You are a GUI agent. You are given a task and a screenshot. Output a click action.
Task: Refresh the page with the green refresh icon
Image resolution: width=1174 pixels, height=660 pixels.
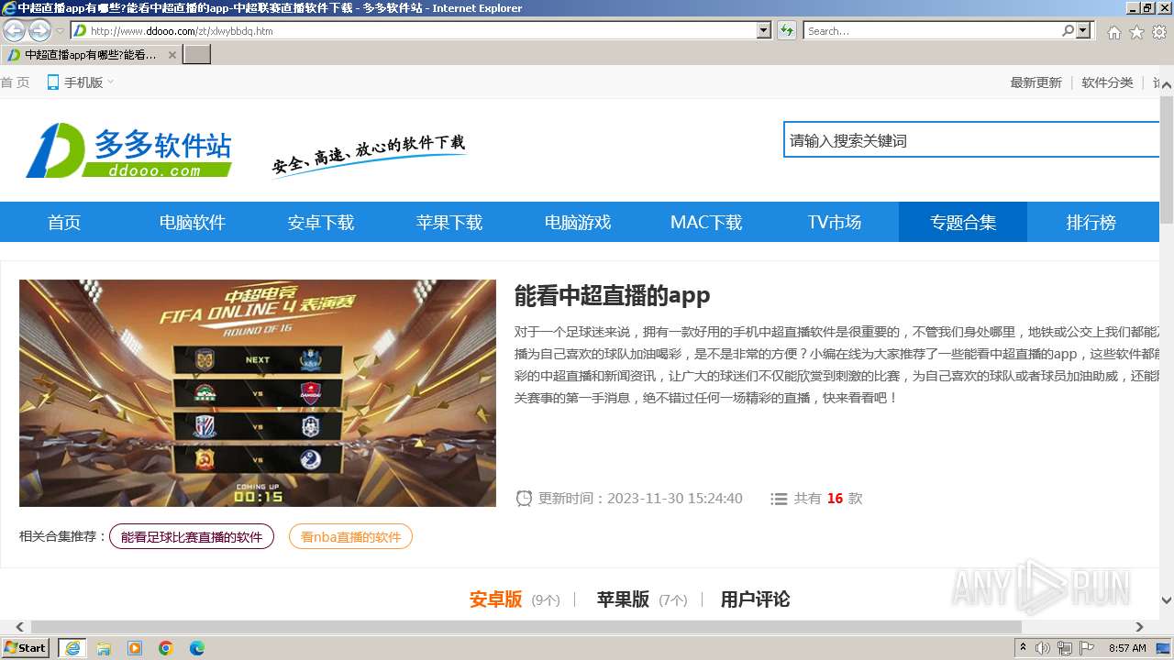coord(786,30)
